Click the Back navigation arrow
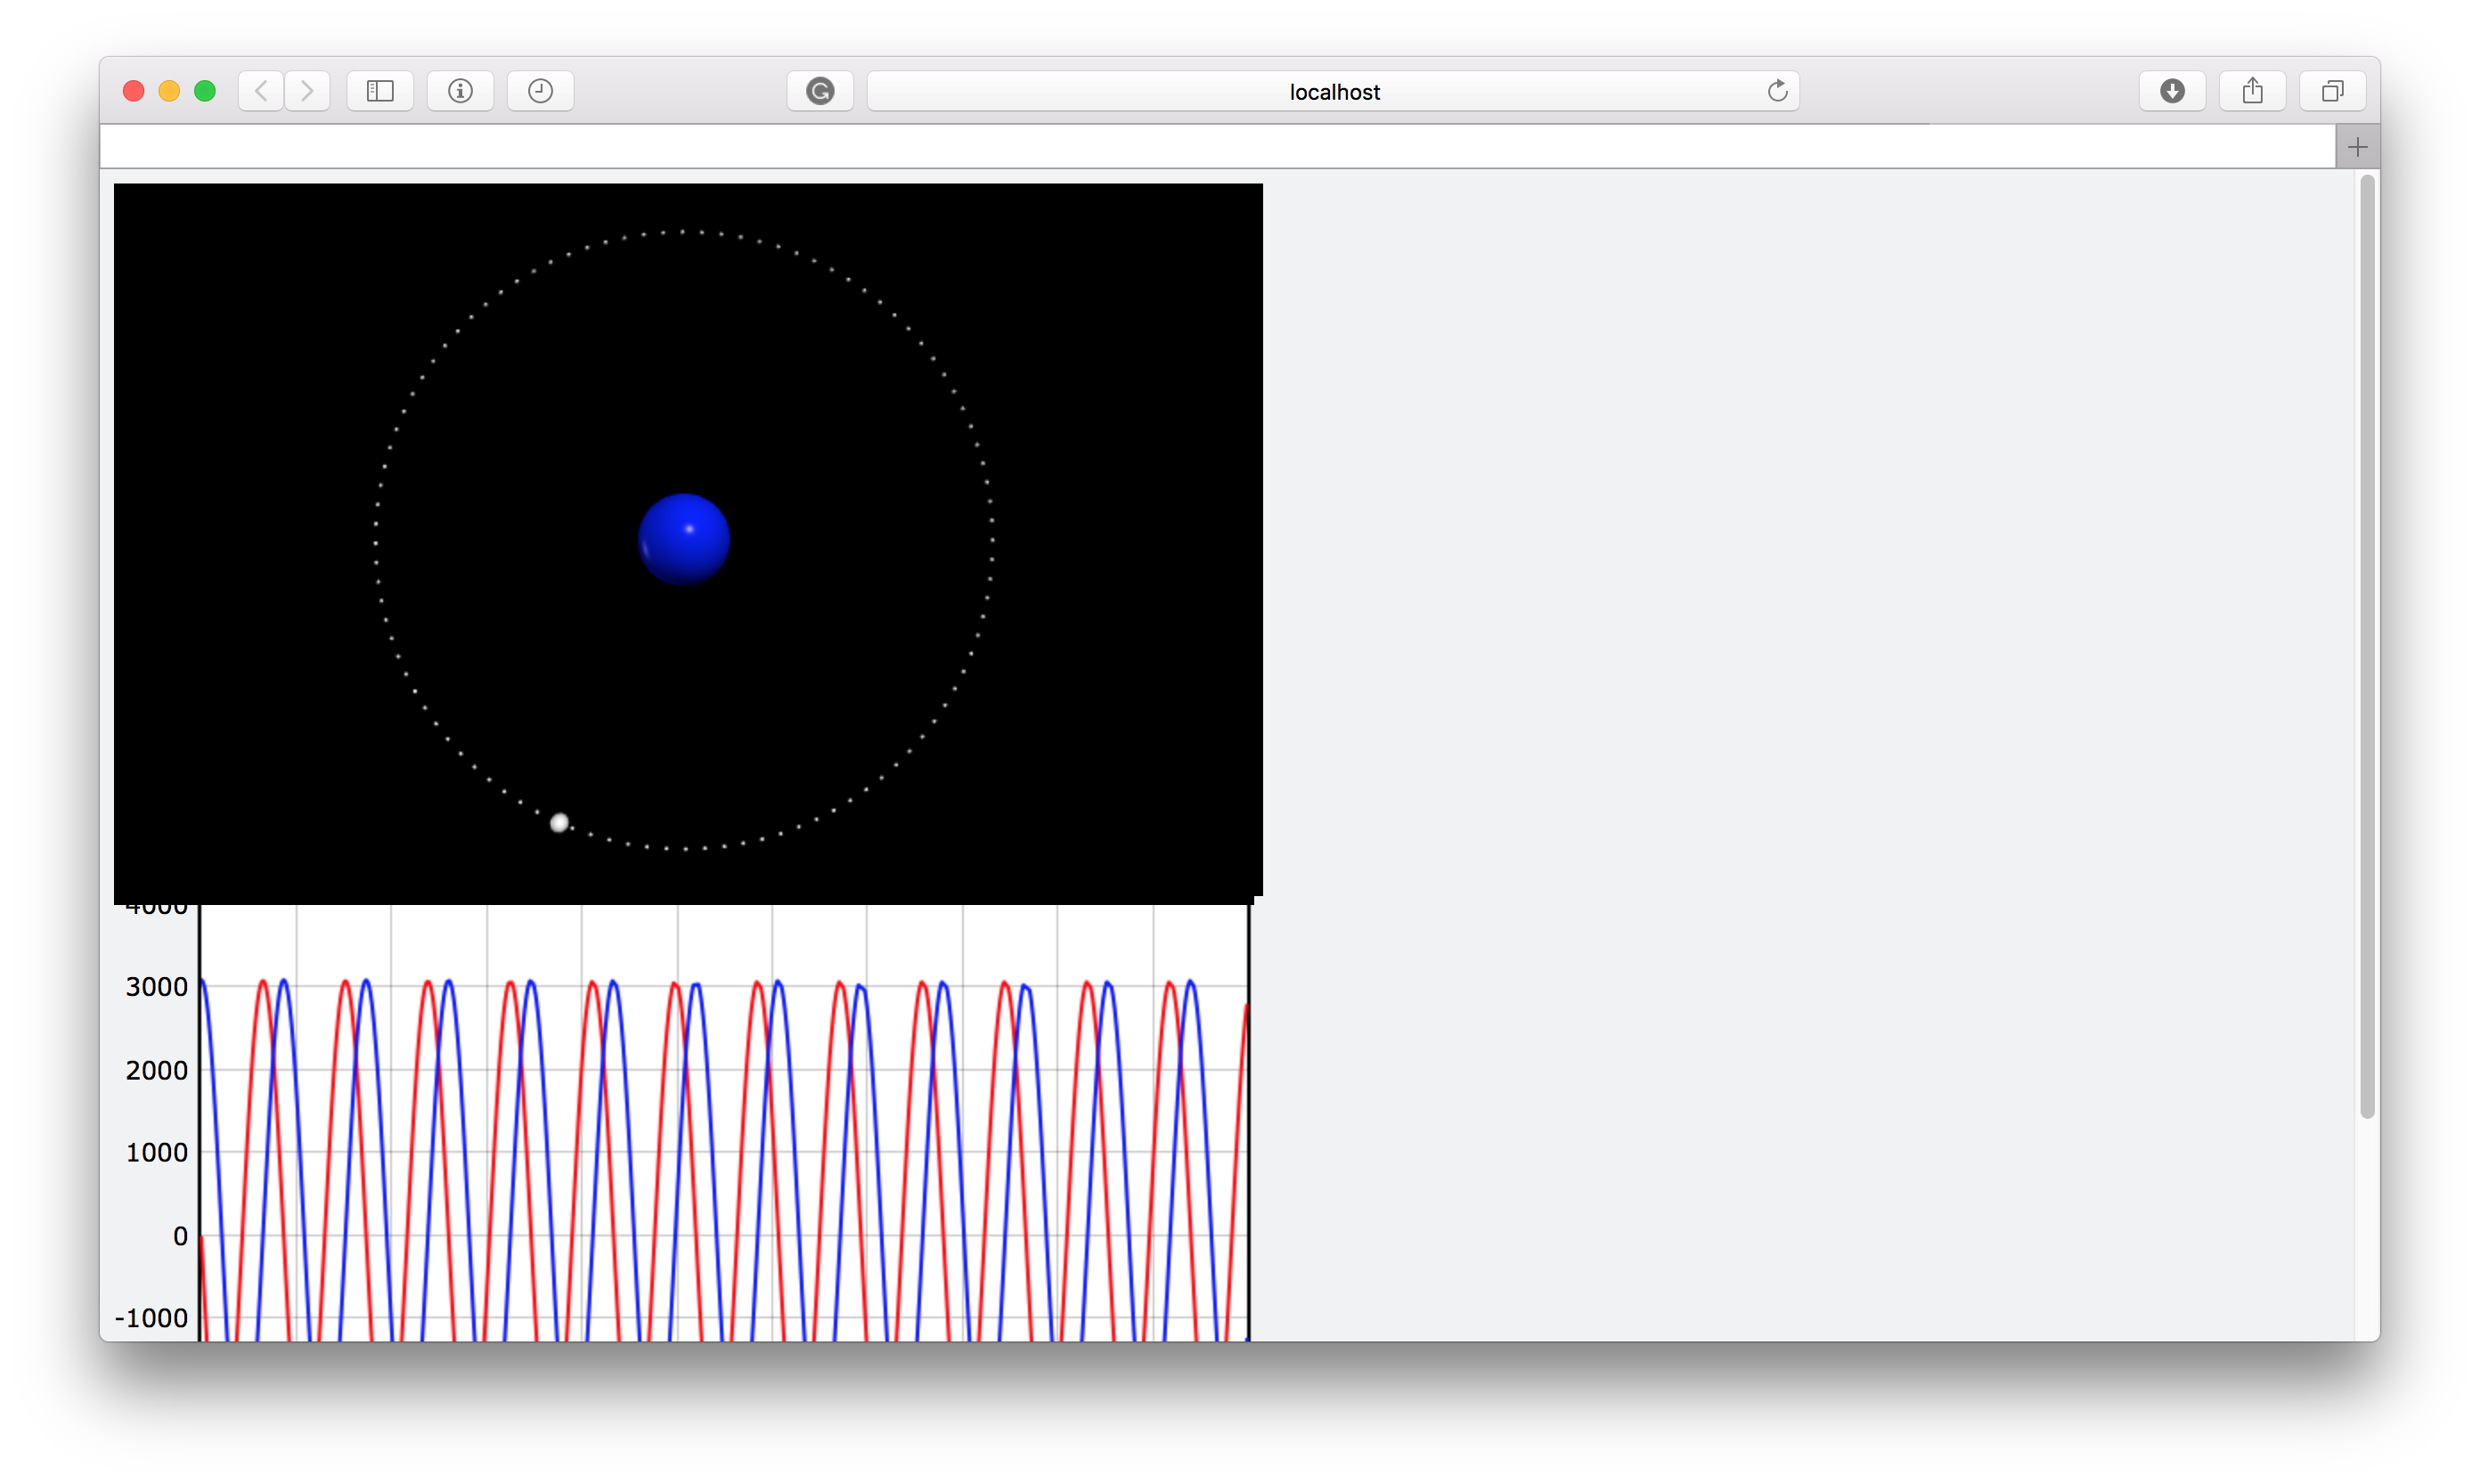Screen dimensions: 2480x1484 261,91
